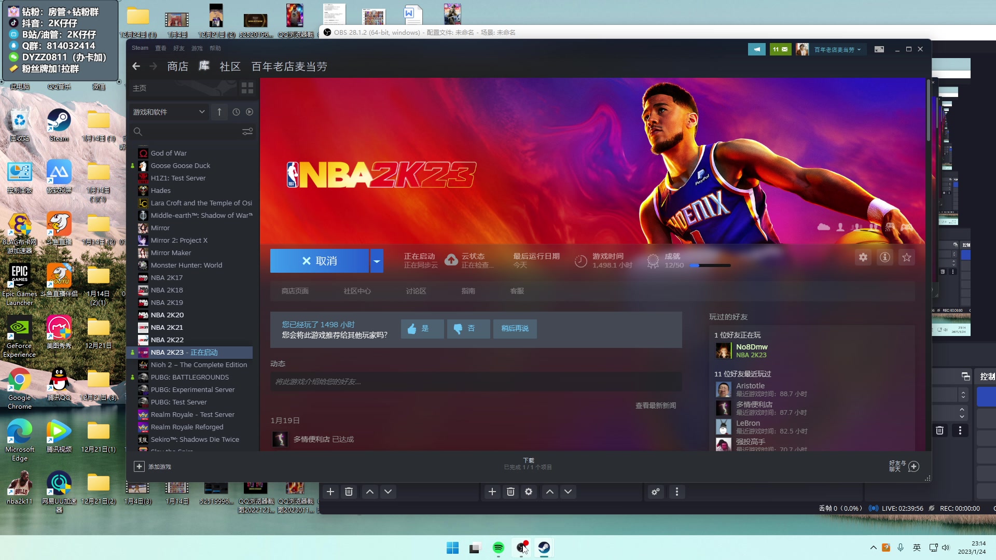
Task: Click the 查看最新新闻 link
Action: coord(656,405)
